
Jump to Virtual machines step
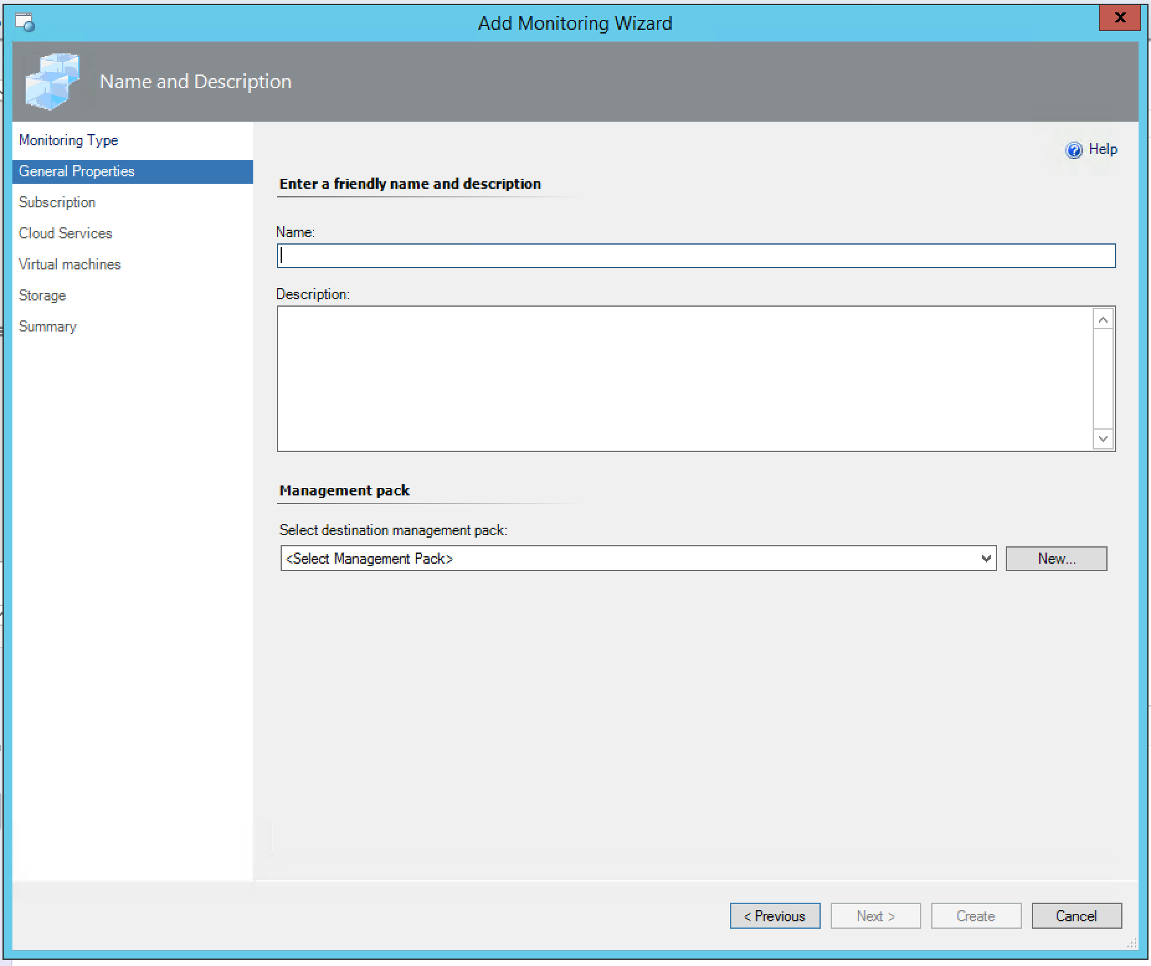pos(70,264)
